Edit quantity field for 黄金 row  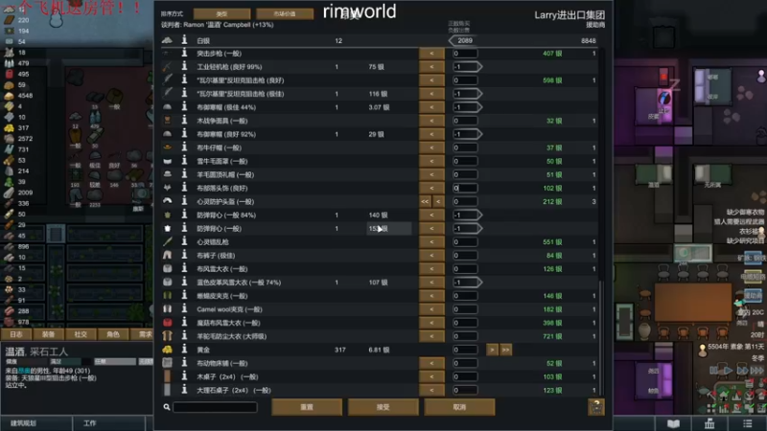pos(465,350)
